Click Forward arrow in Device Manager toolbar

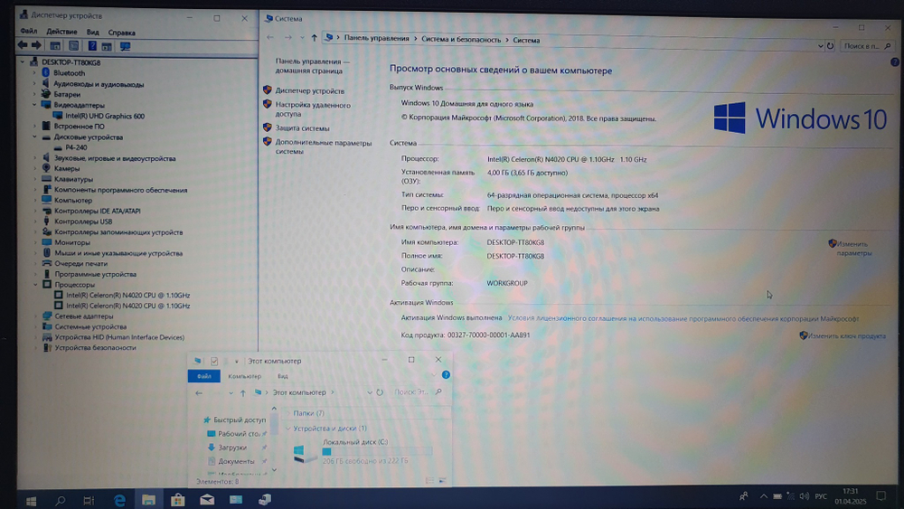(36, 45)
